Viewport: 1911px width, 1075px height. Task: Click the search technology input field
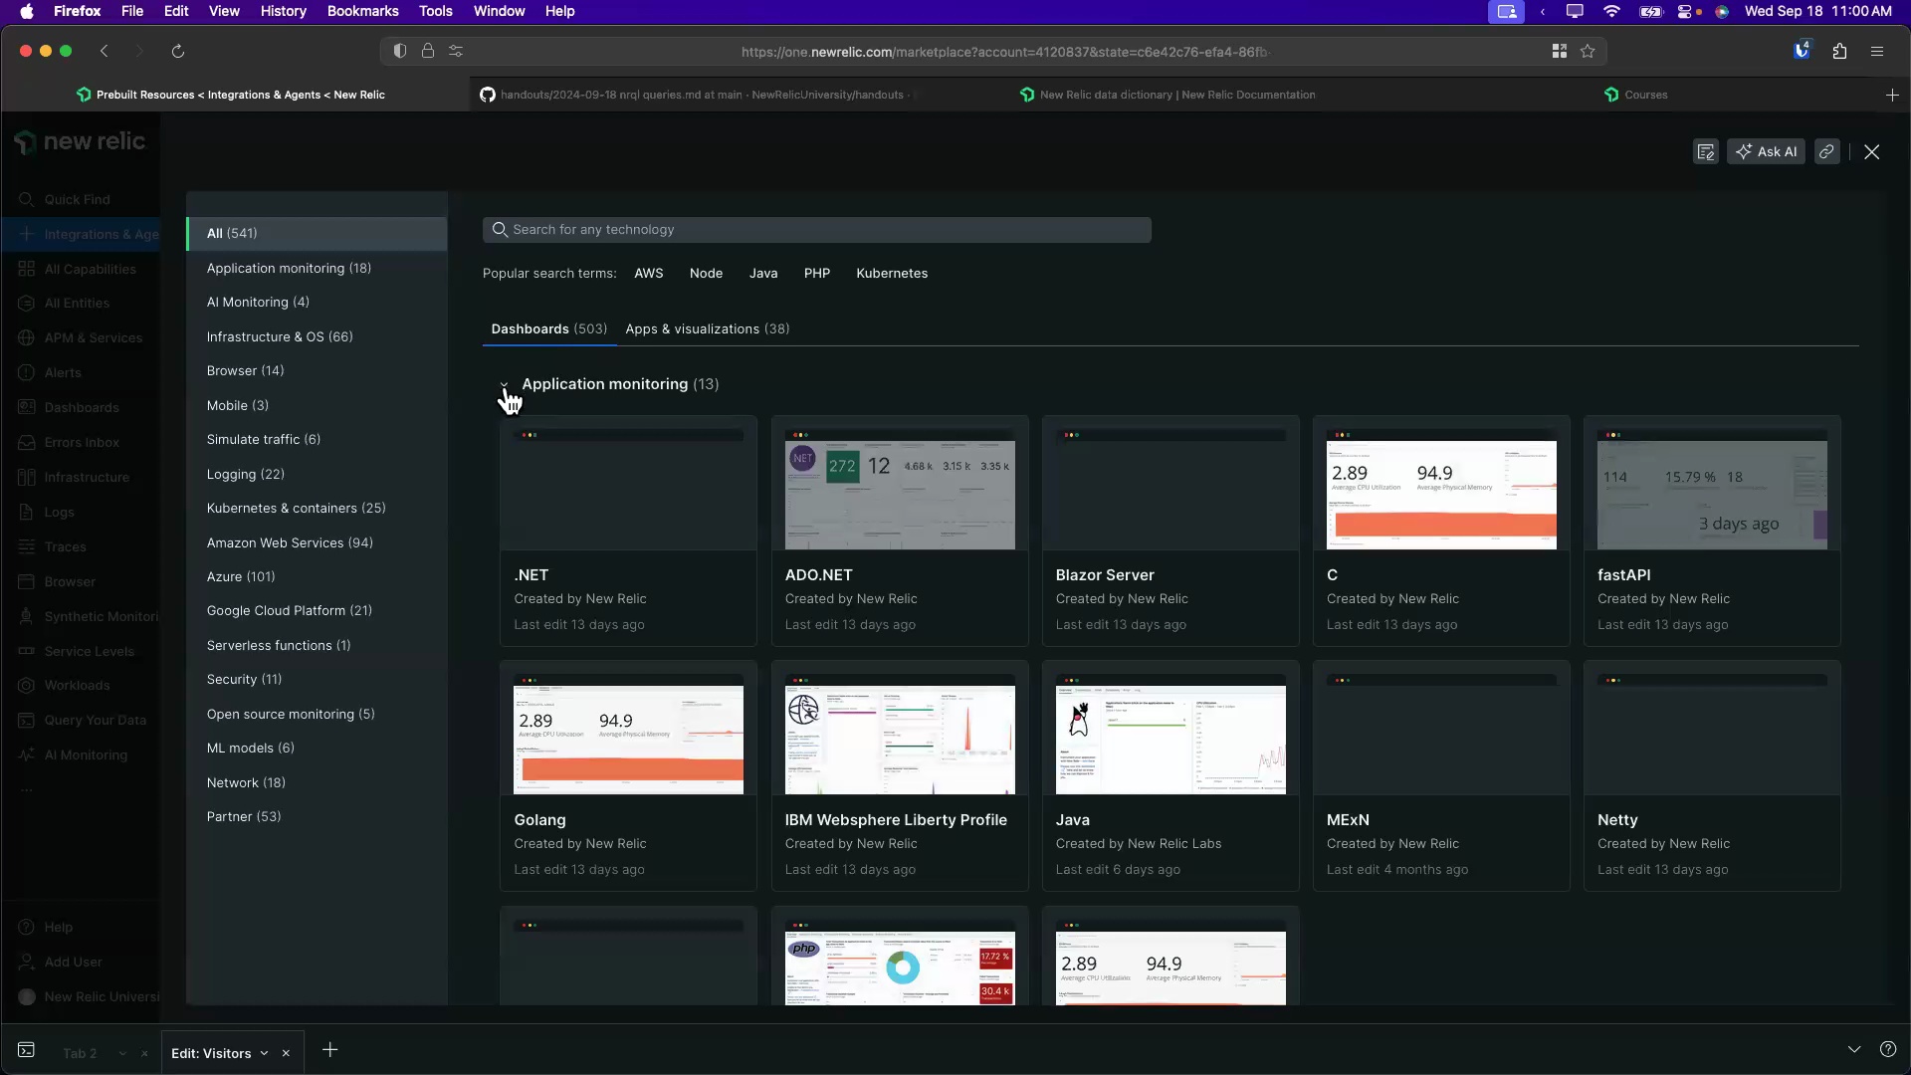[x=817, y=230]
